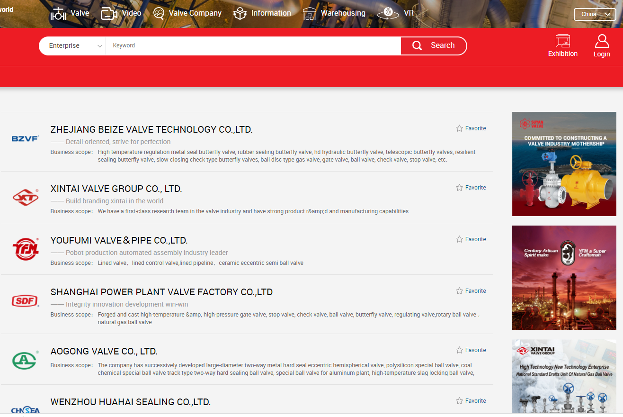
Task: Open the Suyan Valve mothership advertisement
Action: tap(564, 164)
